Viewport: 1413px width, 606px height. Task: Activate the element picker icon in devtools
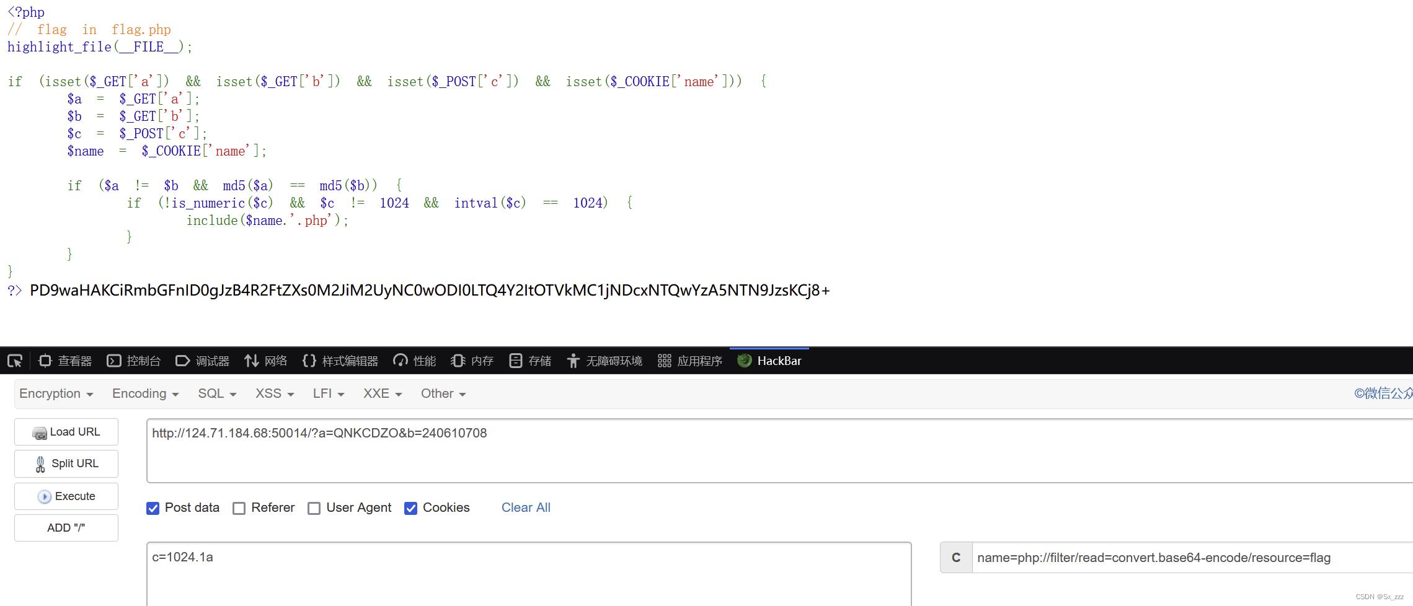15,361
